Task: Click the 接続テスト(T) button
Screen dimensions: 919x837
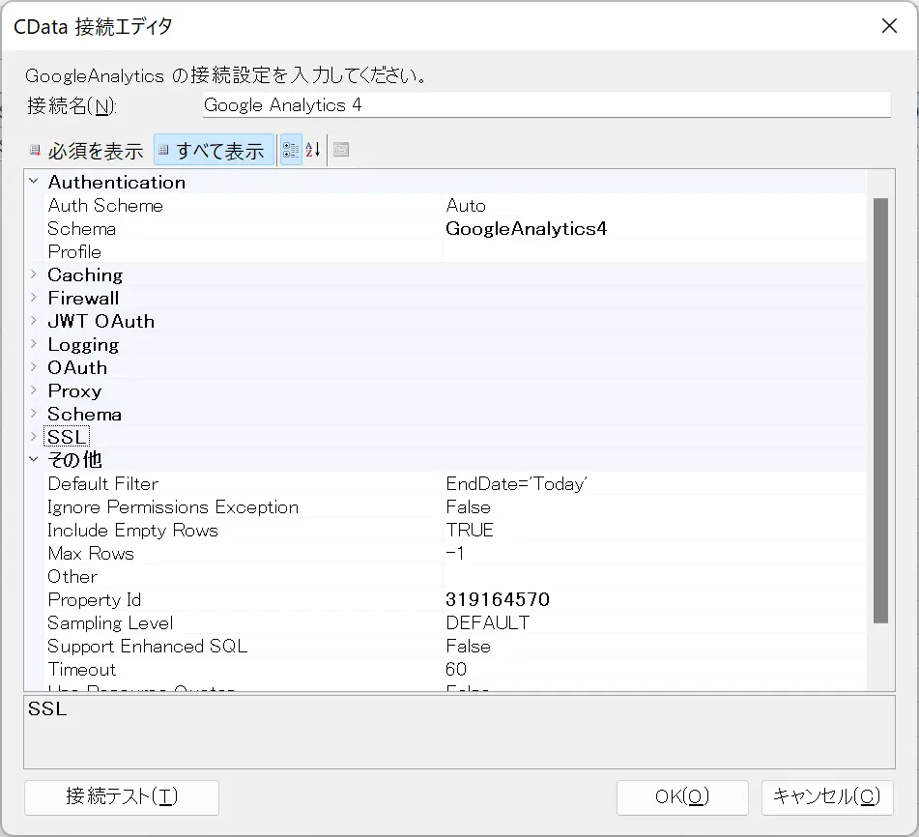Action: tap(122, 797)
